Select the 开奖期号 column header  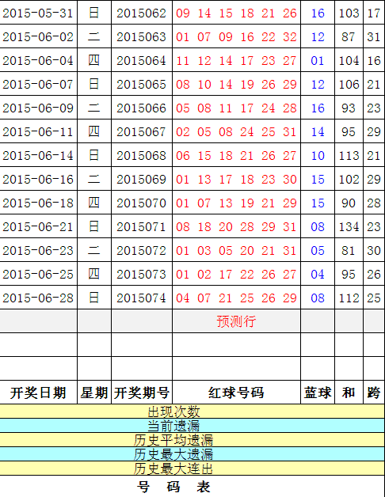pos(142,393)
